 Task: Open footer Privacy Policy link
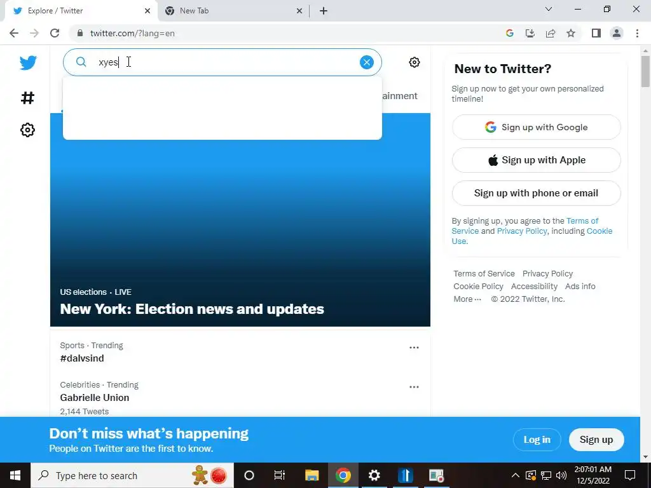click(547, 273)
